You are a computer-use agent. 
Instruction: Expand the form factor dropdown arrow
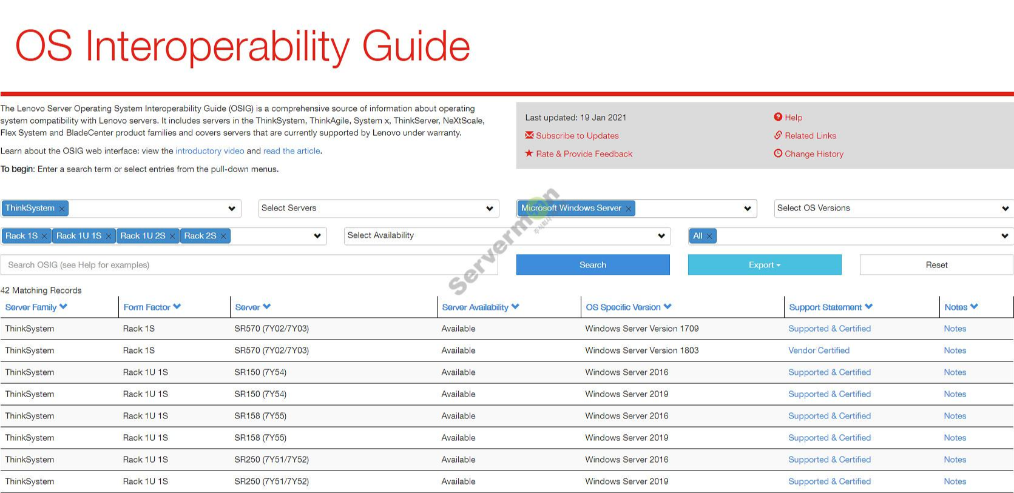coord(317,236)
